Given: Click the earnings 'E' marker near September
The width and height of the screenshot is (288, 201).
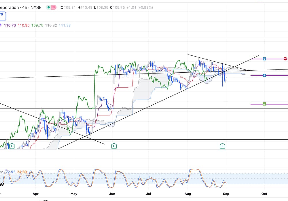Looking at the screenshot, I should click(x=222, y=146).
